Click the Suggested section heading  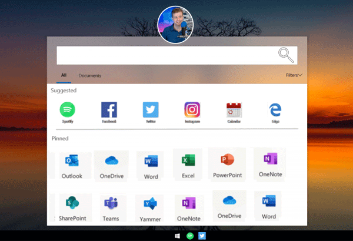(x=64, y=91)
